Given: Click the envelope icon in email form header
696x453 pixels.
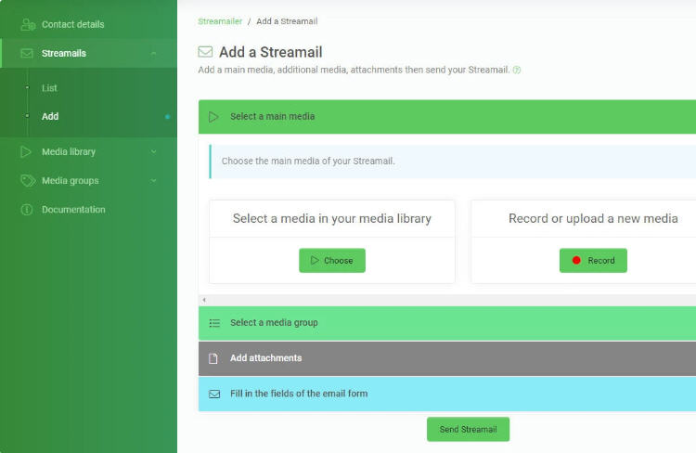Looking at the screenshot, I should (x=214, y=394).
